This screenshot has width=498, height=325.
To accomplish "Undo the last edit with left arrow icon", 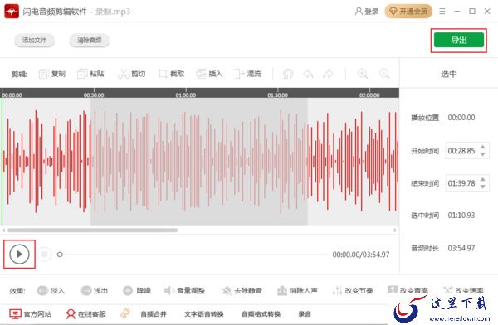I will point(308,74).
